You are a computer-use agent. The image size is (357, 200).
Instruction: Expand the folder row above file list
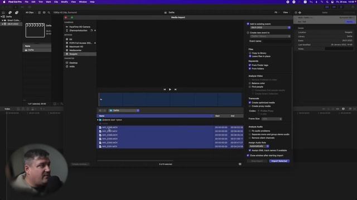[x=98, y=120]
